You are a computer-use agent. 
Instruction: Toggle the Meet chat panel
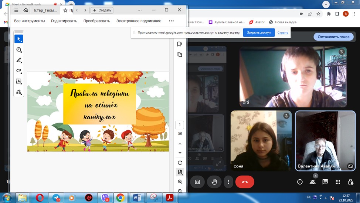click(x=325, y=182)
